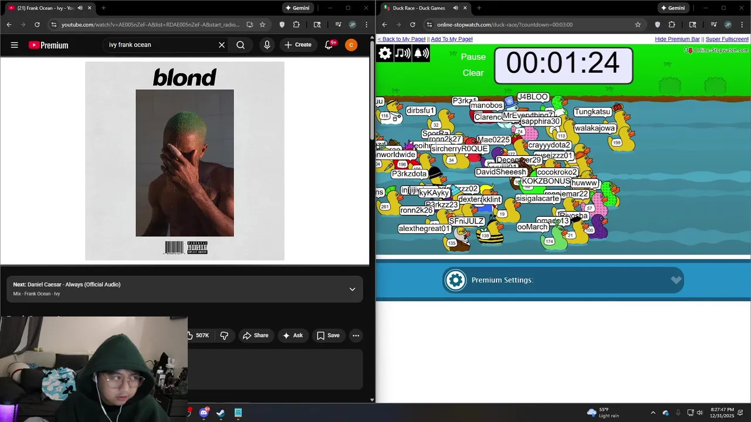
Task: Open Premium Settings gear icon
Action: [x=455, y=280]
